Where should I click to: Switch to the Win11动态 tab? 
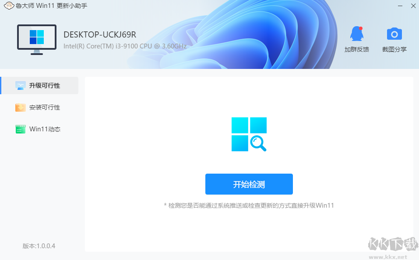(x=39, y=129)
